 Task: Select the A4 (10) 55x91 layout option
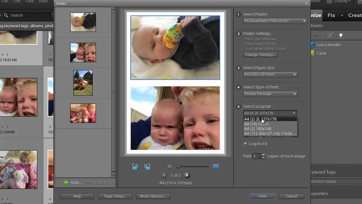point(257,124)
